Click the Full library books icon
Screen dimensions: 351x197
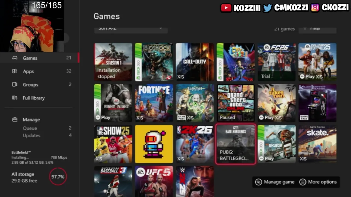[15, 98]
